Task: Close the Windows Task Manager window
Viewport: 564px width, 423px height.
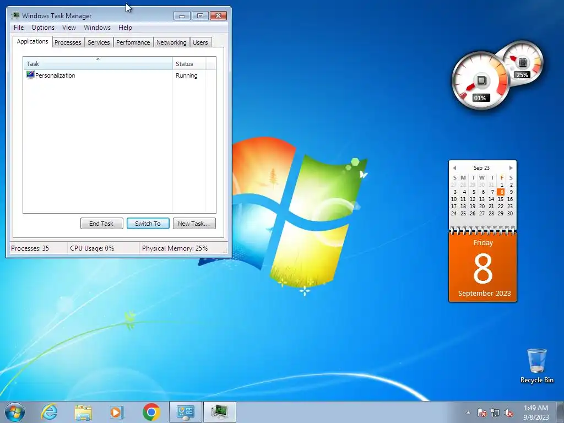Action: click(218, 16)
